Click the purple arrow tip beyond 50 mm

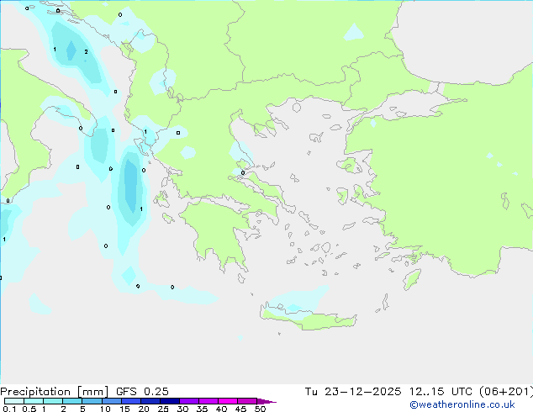tap(266, 401)
